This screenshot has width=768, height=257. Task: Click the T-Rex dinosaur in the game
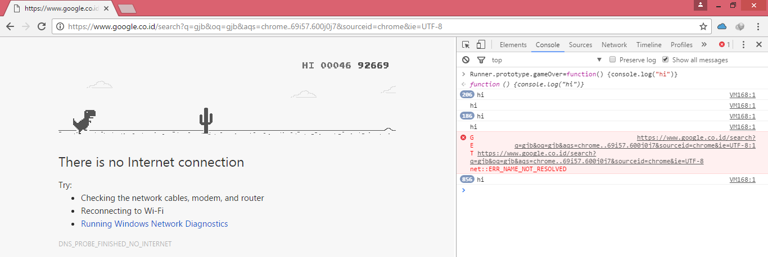click(x=84, y=121)
